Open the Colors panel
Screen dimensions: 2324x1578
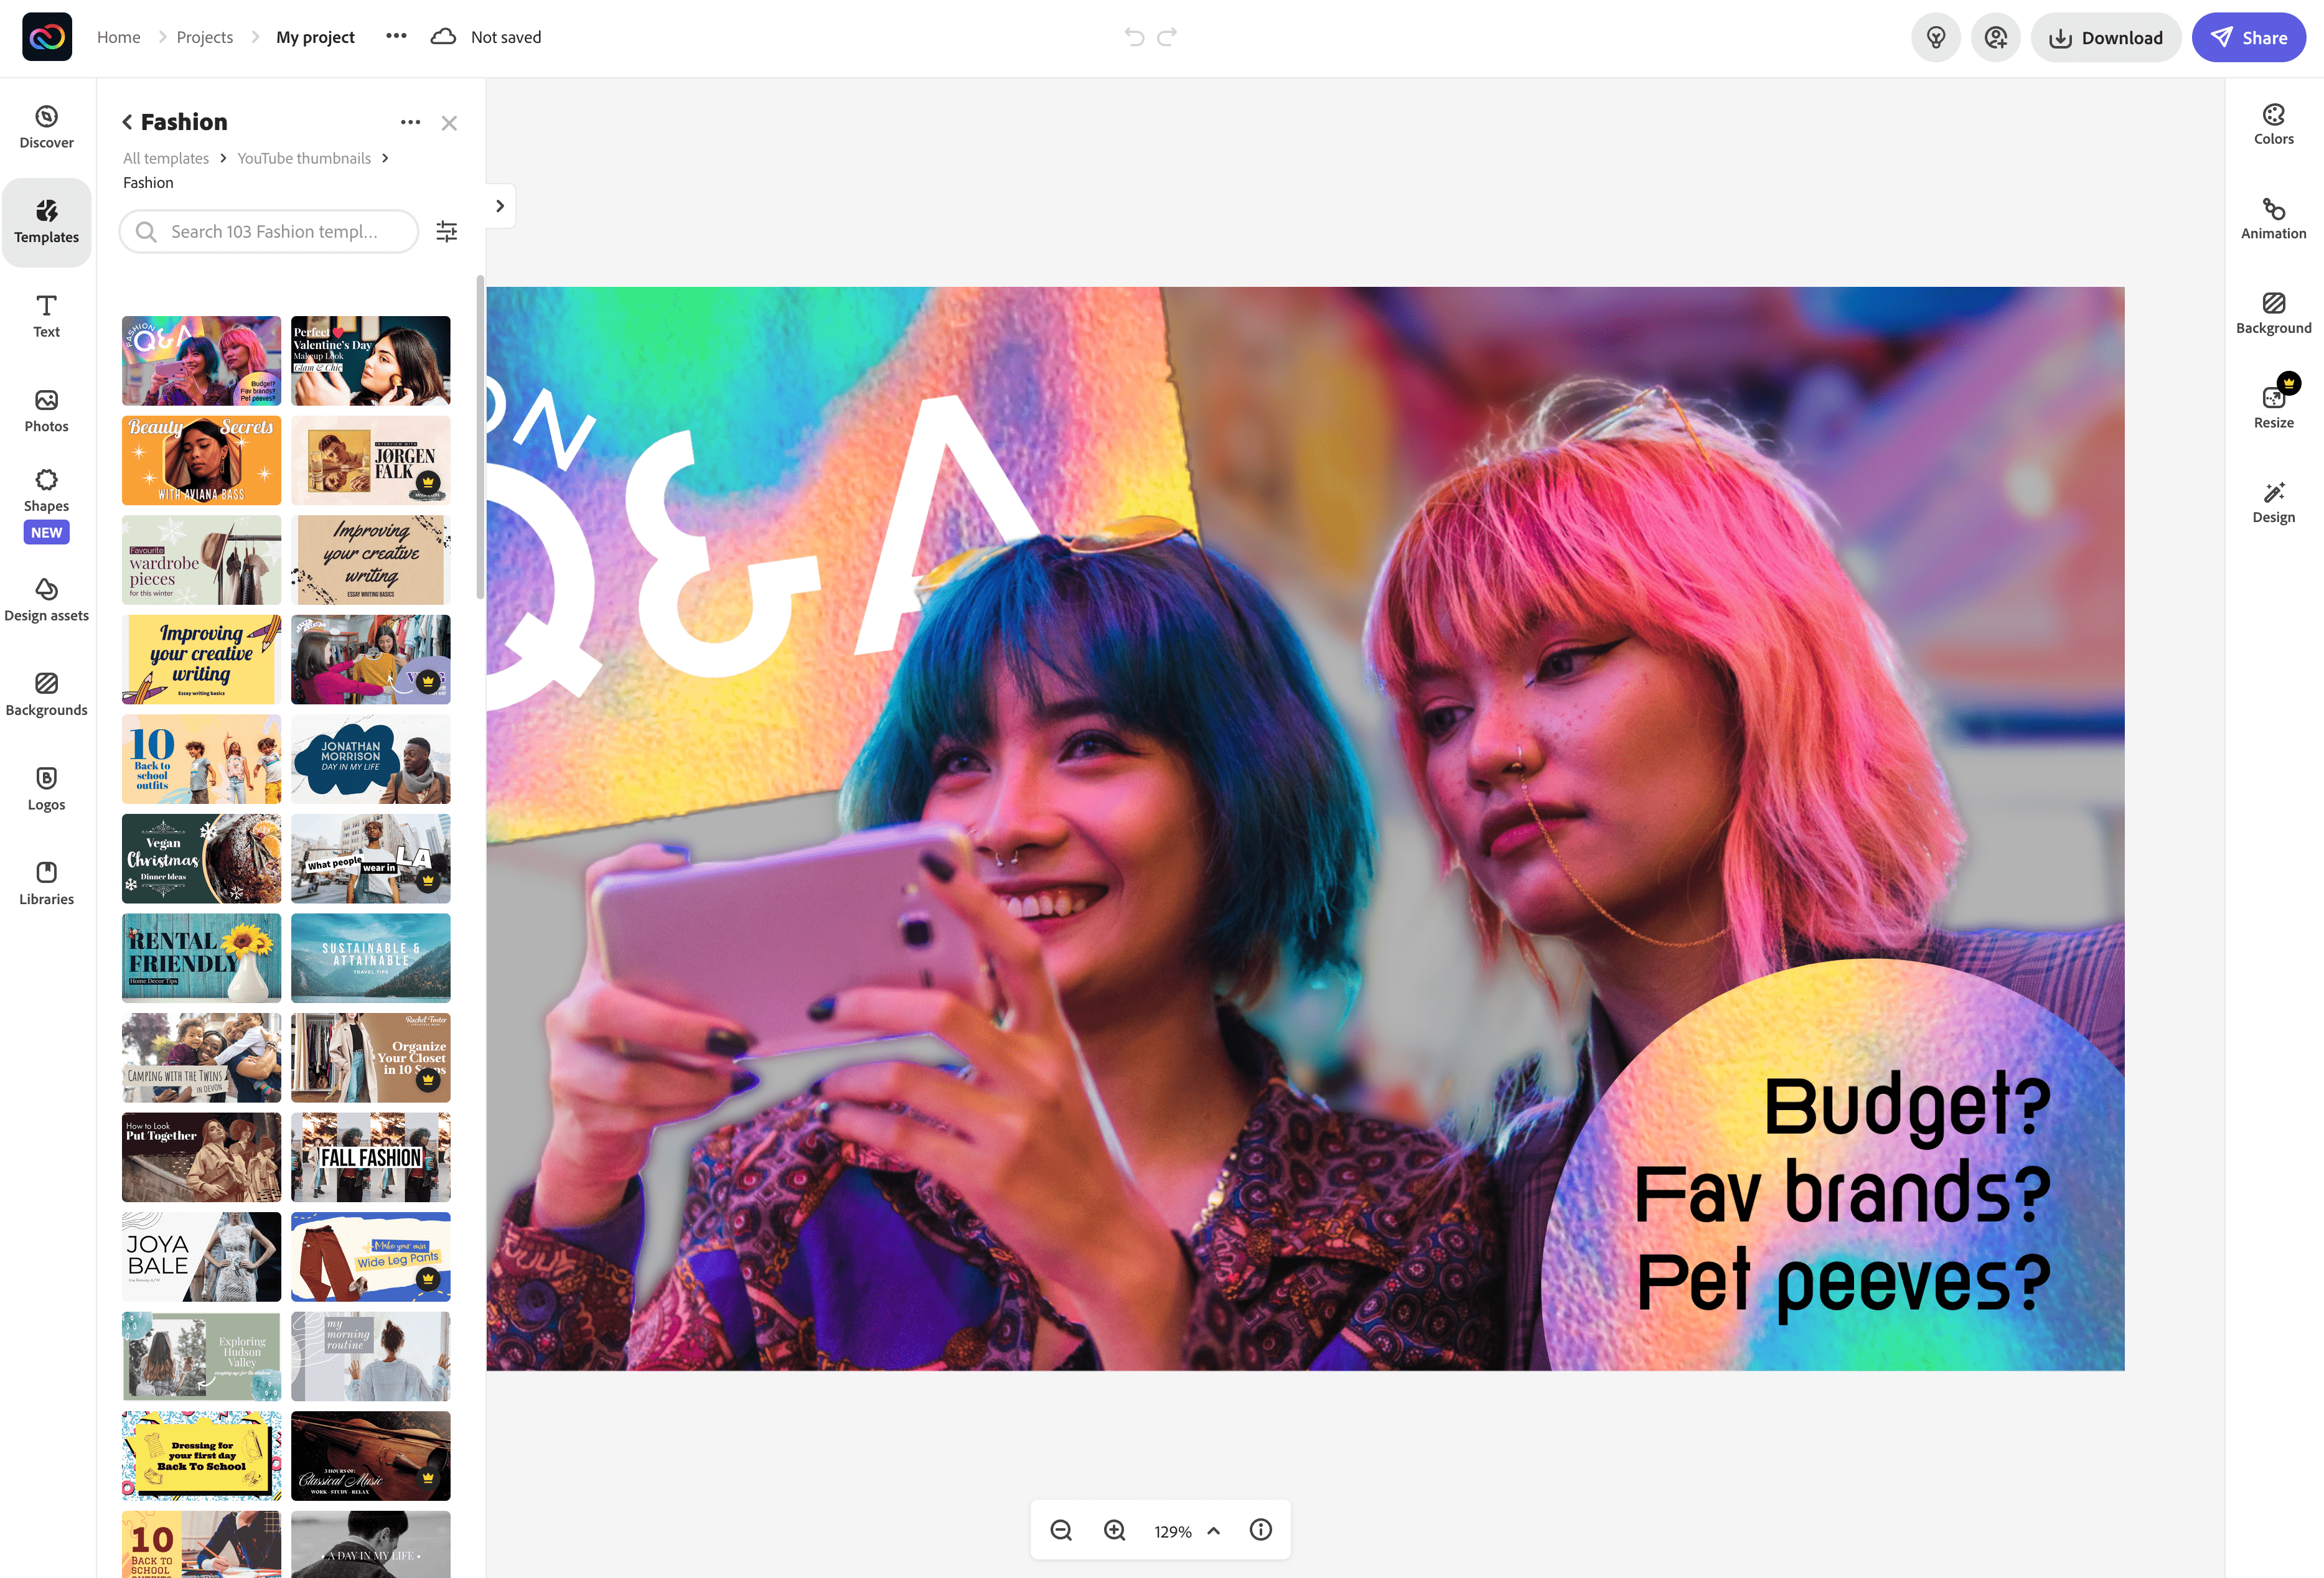[x=2273, y=125]
